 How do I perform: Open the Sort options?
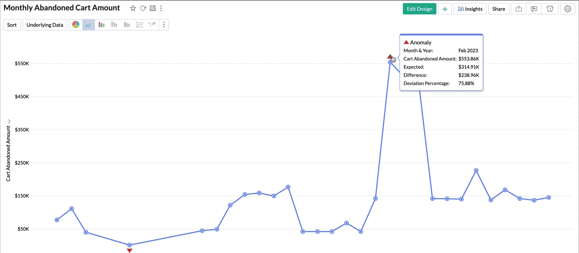point(12,25)
